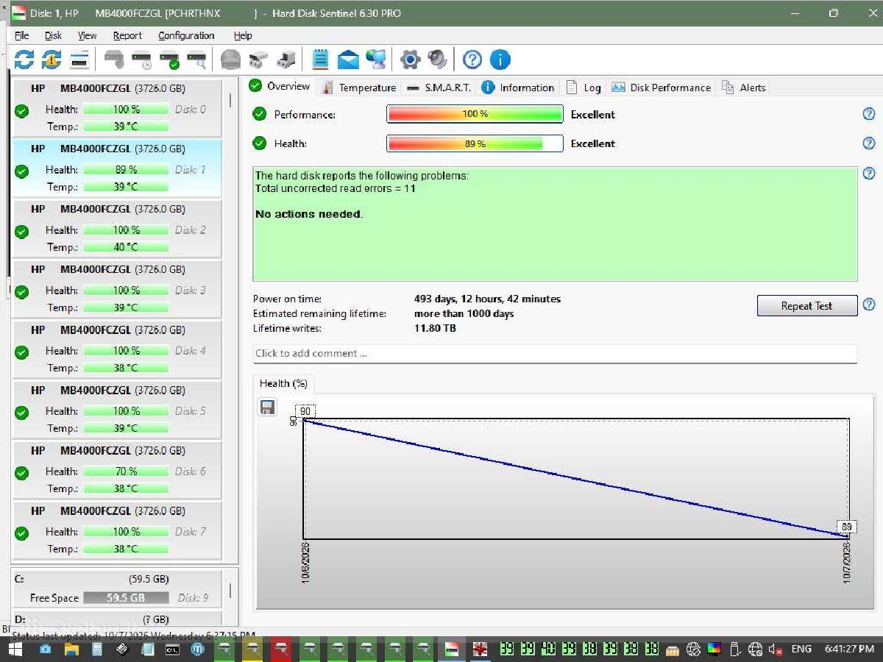
Task: Click the disk icon with clock overlay
Action: (x=141, y=60)
